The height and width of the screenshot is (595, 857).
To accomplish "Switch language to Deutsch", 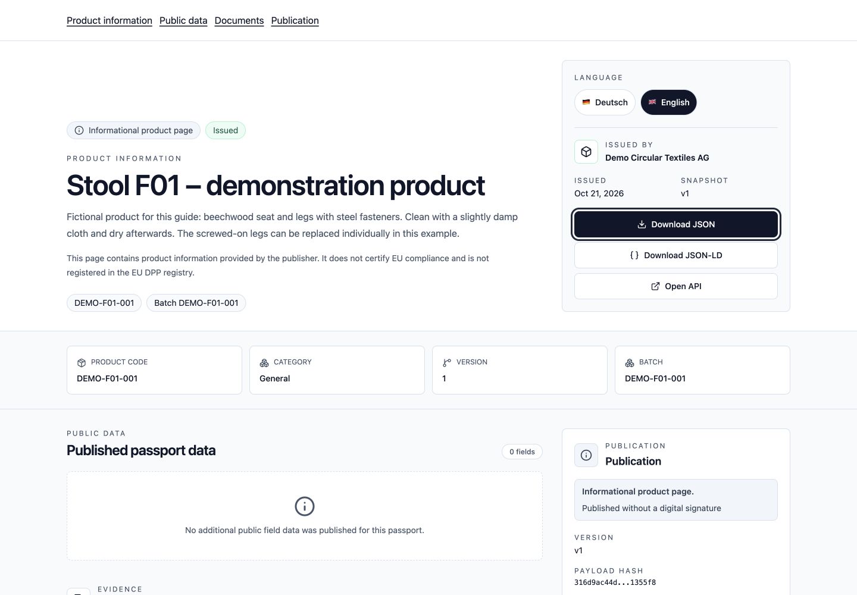I will pyautogui.click(x=605, y=102).
